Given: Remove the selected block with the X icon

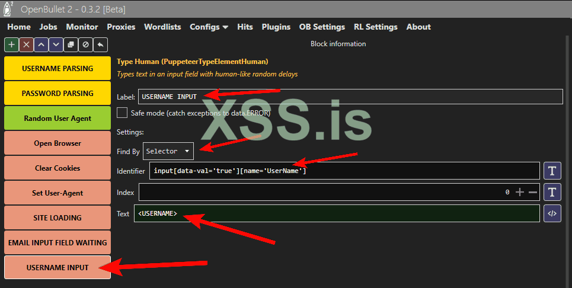Looking at the screenshot, I should pyautogui.click(x=26, y=45).
